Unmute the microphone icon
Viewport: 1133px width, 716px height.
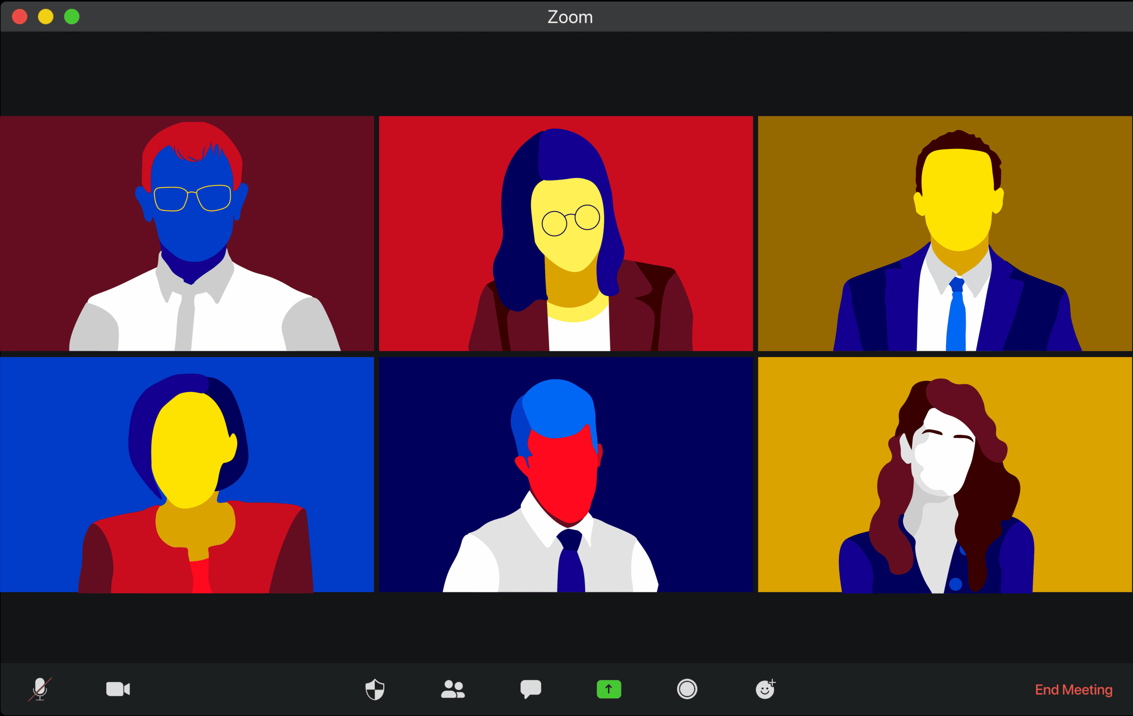tap(40, 689)
